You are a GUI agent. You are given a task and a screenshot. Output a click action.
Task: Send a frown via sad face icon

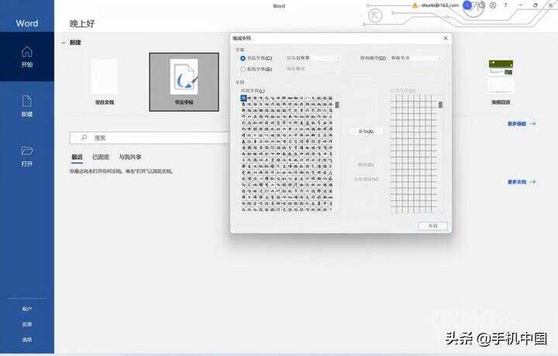(x=493, y=5)
